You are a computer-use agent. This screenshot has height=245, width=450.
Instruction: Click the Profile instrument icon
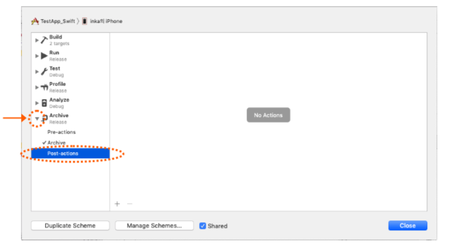(44, 87)
